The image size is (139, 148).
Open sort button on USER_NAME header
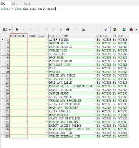point(26,36)
